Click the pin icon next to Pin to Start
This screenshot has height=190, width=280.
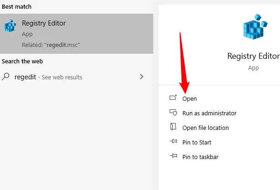point(173,141)
